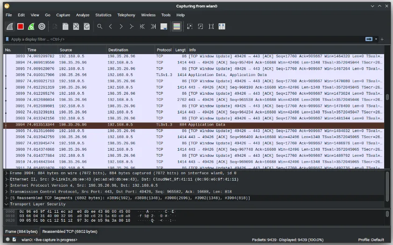Image resolution: width=393 pixels, height=245 pixels.
Task: Add display filter button with plus
Action: 382,39
